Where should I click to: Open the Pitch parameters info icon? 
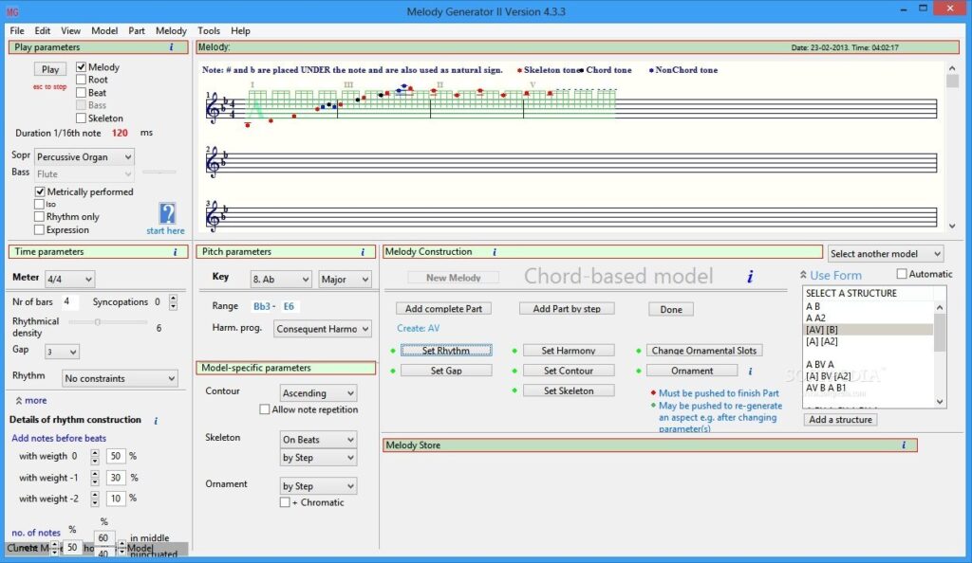[363, 252]
